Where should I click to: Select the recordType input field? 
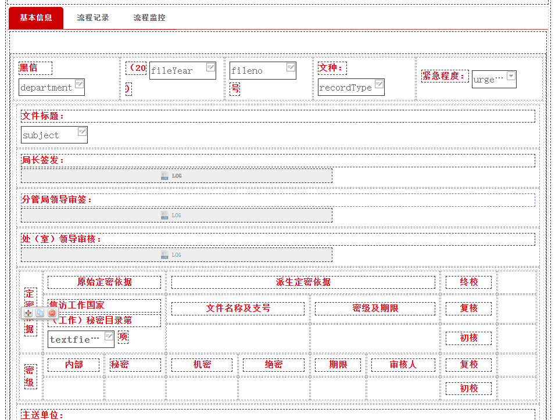pos(351,87)
